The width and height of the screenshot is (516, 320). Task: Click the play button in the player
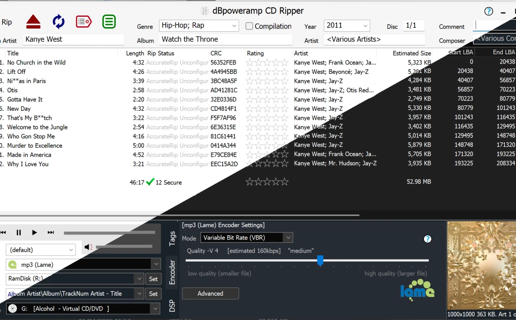pyautogui.click(x=34, y=233)
